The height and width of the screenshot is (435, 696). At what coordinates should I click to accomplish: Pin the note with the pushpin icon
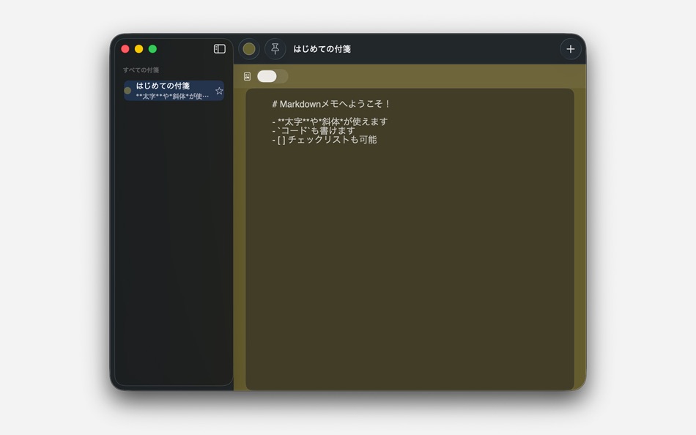[275, 48]
